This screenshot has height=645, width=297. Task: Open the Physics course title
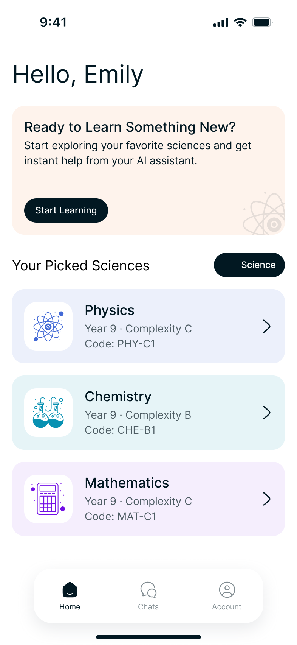[x=110, y=310]
